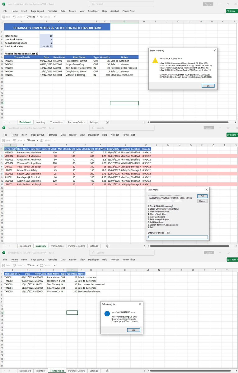Open Redo dropdown arrow in Inventory window

click(x=37, y=141)
